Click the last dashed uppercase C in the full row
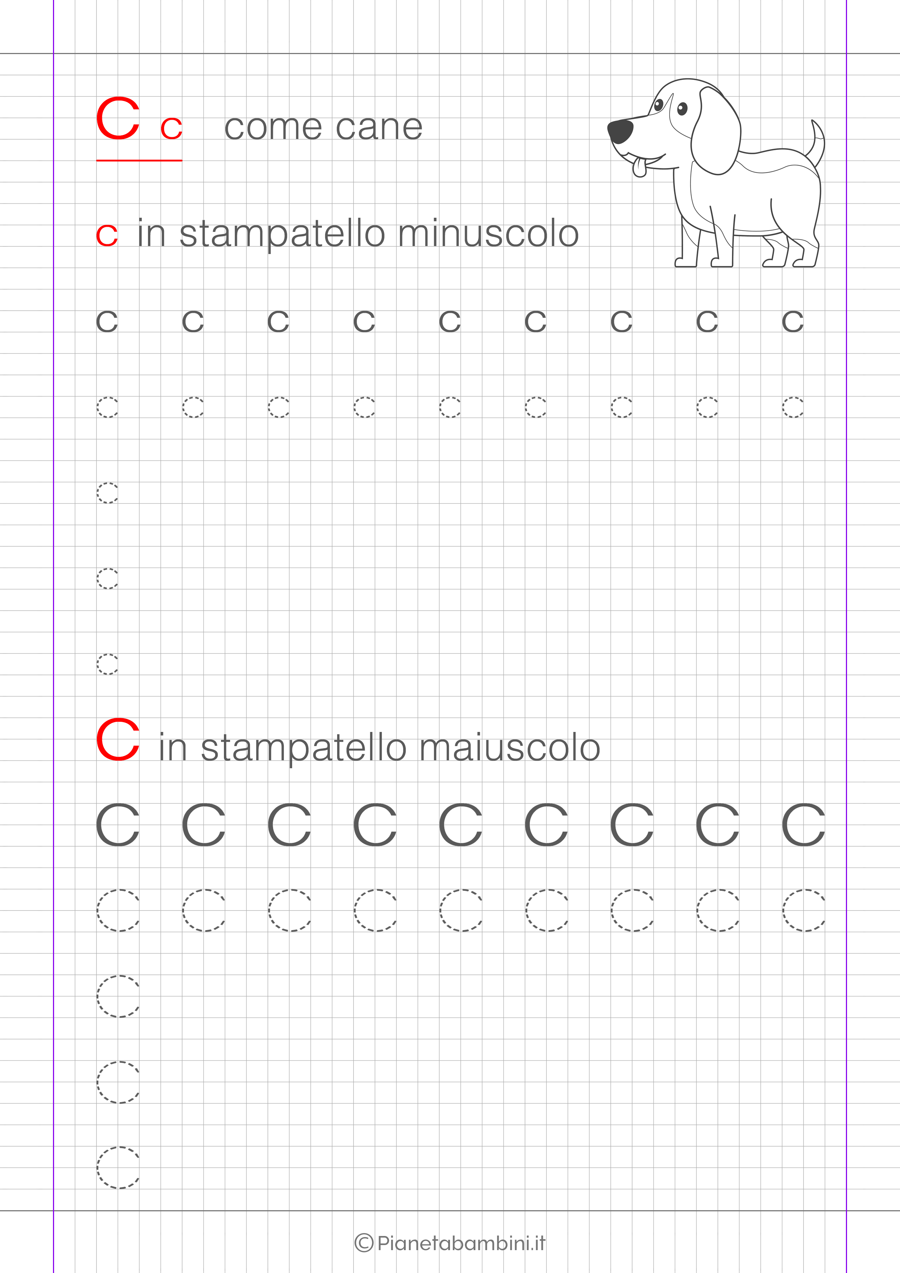Viewport: 900px width, 1273px height. coord(803,910)
